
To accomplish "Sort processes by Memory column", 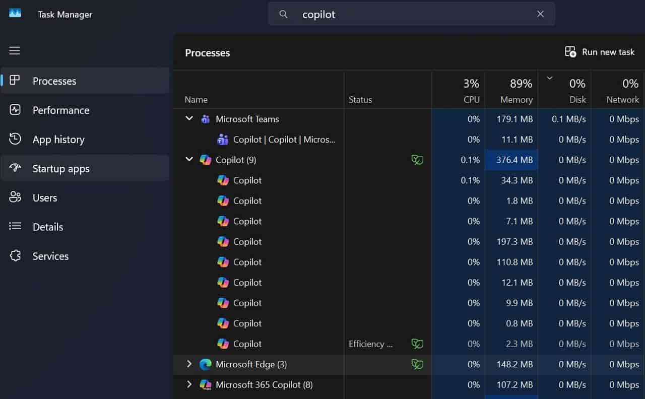I will coord(511,90).
